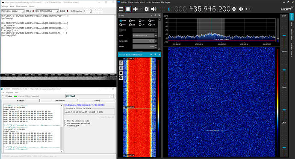Click the file list icon in player panel

pos(121,63)
